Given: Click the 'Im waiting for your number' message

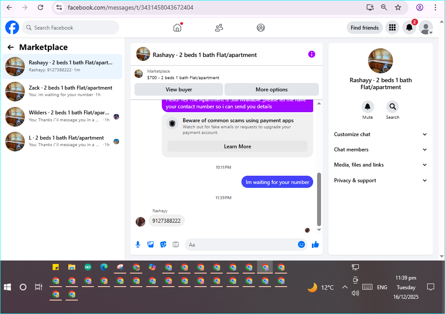Looking at the screenshot, I should [x=277, y=182].
